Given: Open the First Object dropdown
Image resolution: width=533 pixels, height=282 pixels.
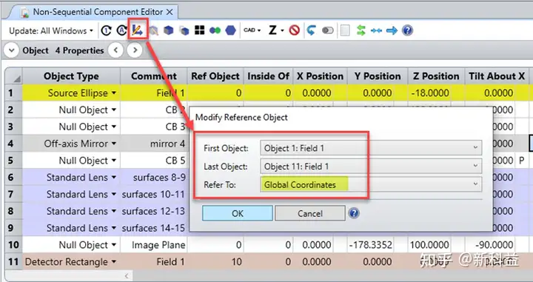Looking at the screenshot, I should [x=371, y=148].
